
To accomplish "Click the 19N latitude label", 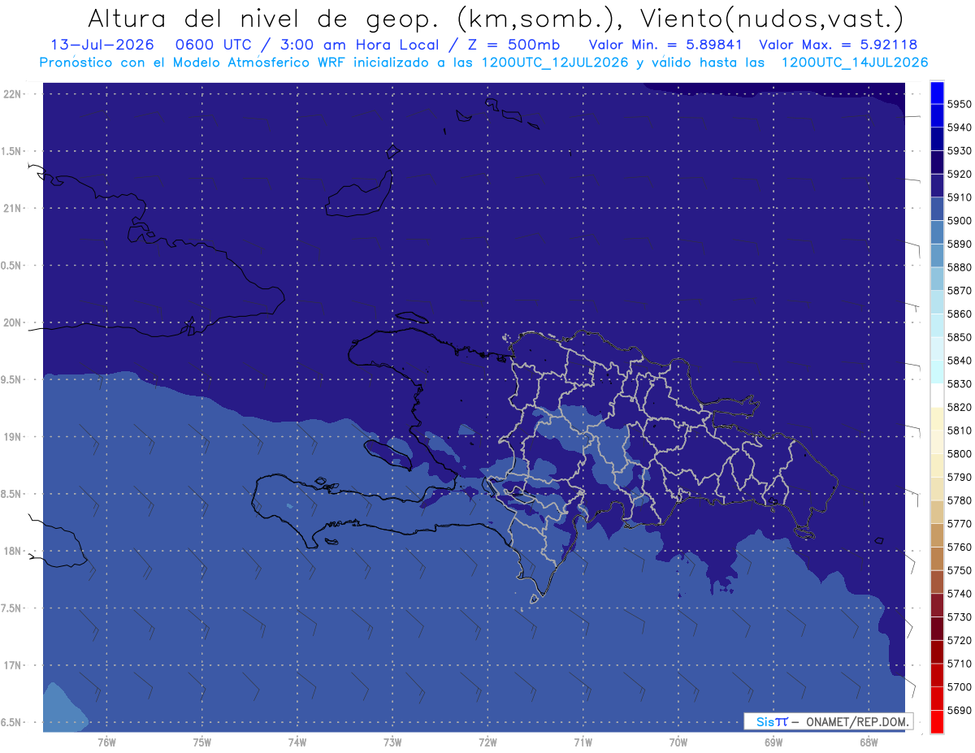I will tap(11, 437).
